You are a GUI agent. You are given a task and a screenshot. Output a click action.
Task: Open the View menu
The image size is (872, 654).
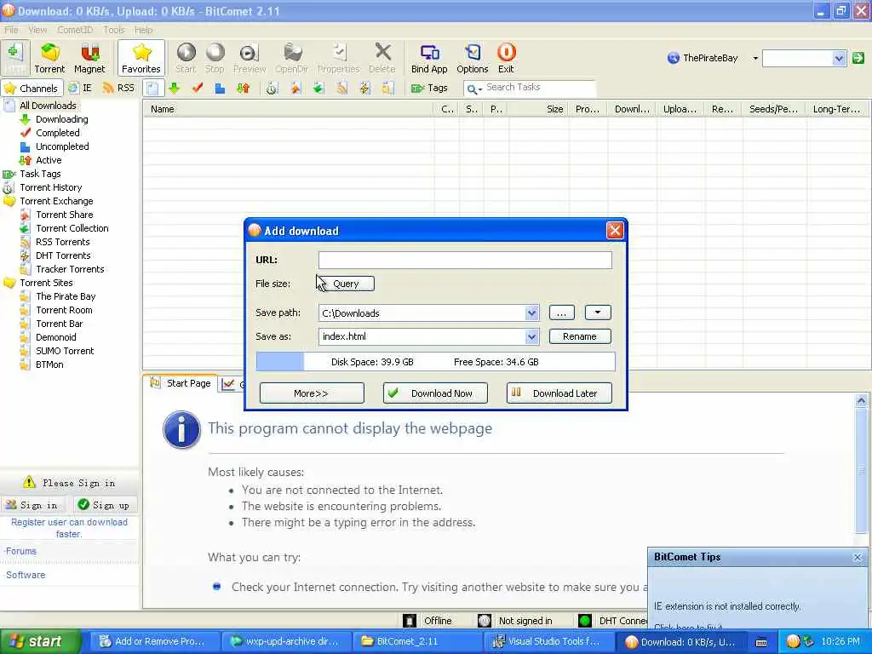37,30
